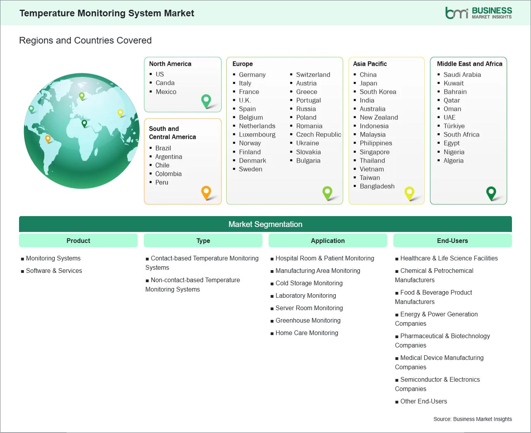
Task: Click Other End-Users item
Action: pyautogui.click(x=424, y=401)
